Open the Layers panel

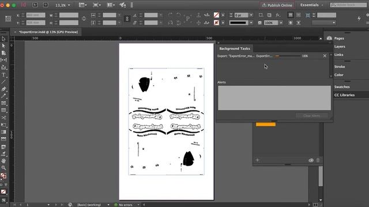coord(340,47)
